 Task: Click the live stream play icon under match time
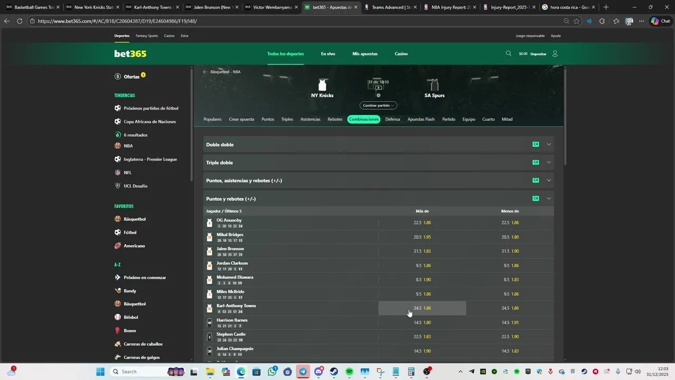tap(378, 88)
